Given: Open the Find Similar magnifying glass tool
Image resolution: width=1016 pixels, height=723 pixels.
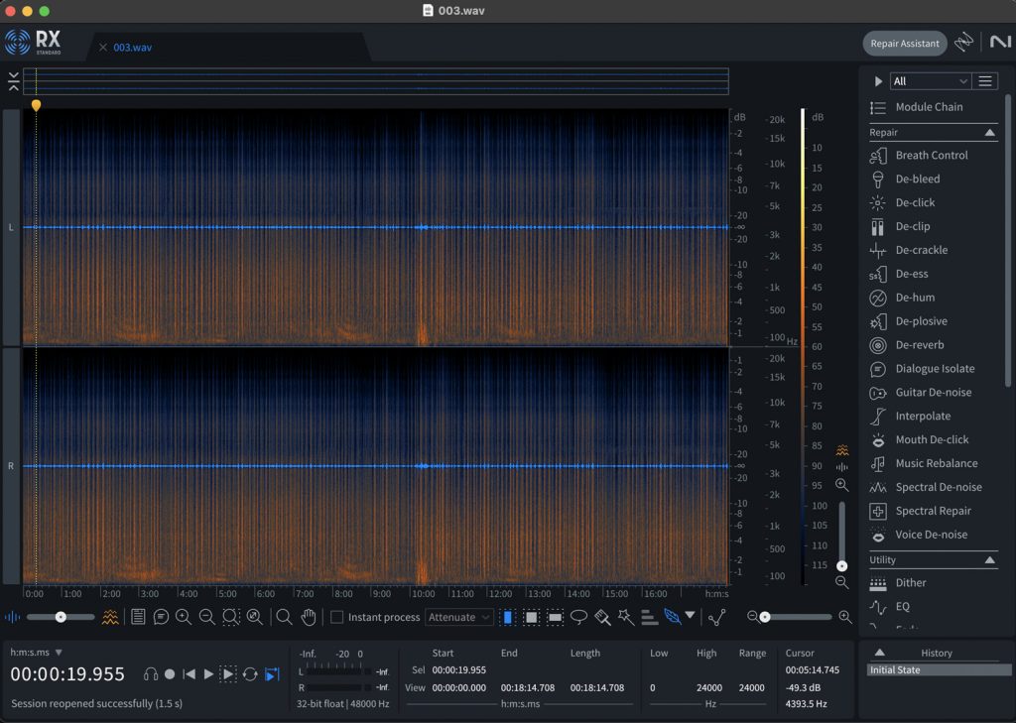Looking at the screenshot, I should click(285, 617).
